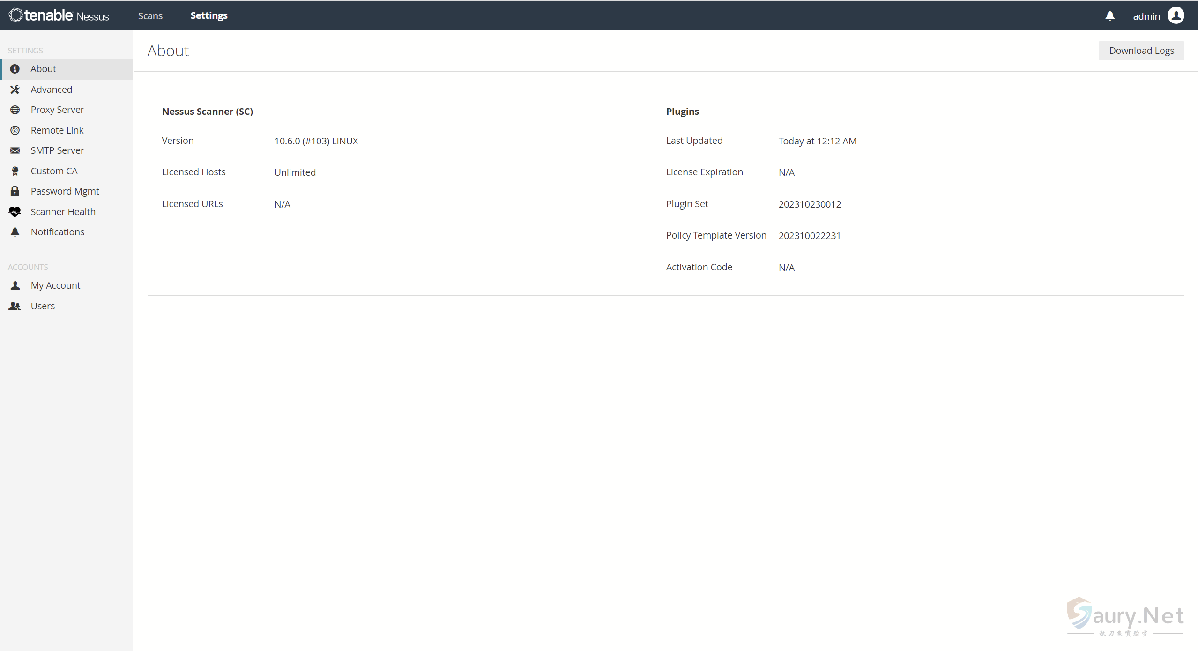Click version value 10.6.0 (#103) LINUX
The width and height of the screenshot is (1198, 651).
316,141
